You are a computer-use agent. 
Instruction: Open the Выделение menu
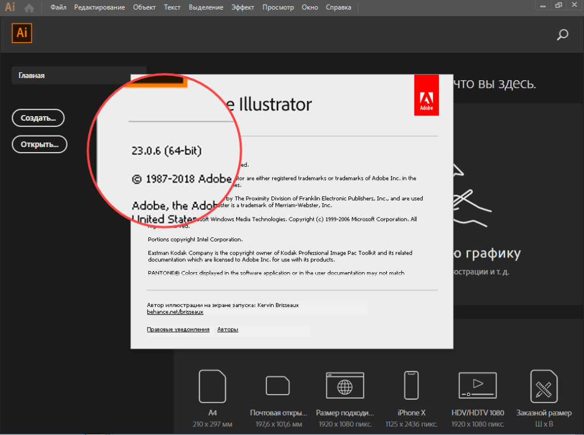coord(206,7)
